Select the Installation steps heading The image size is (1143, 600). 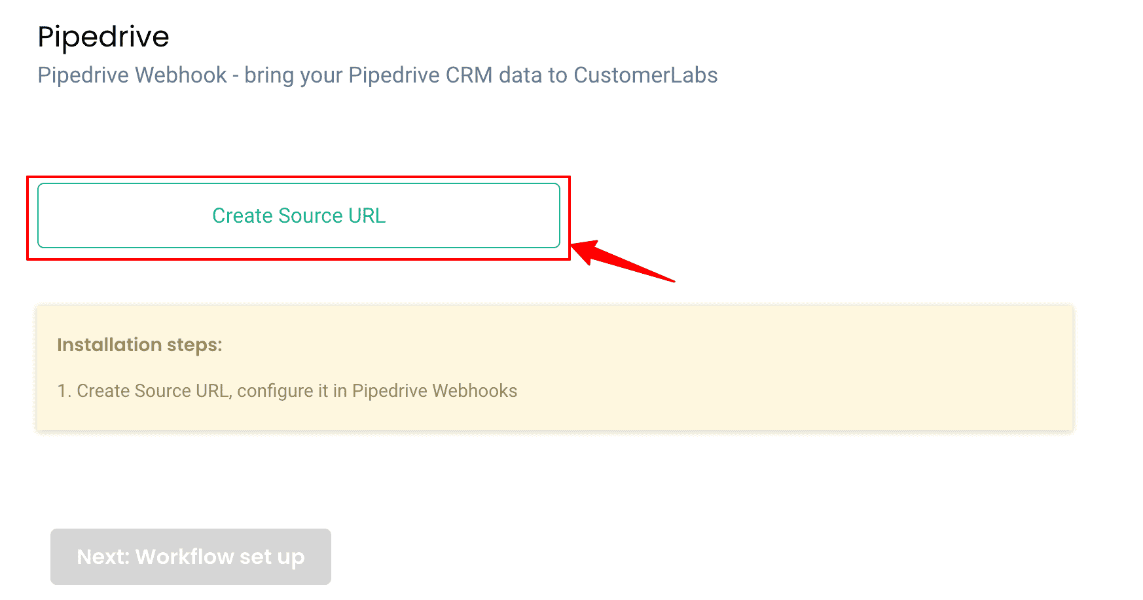coord(140,345)
